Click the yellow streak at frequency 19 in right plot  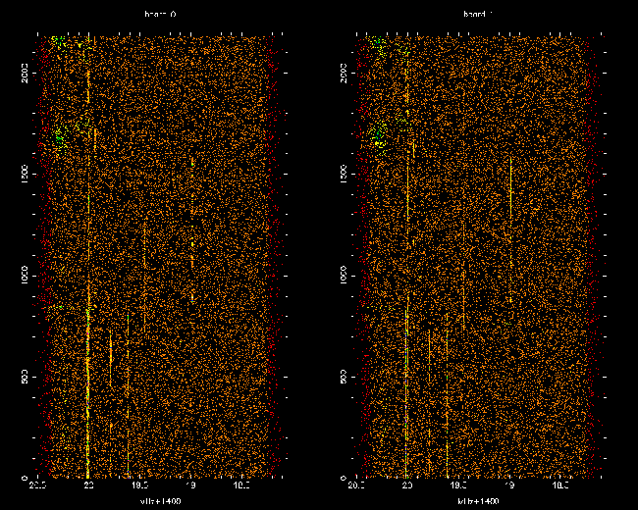coord(510,177)
